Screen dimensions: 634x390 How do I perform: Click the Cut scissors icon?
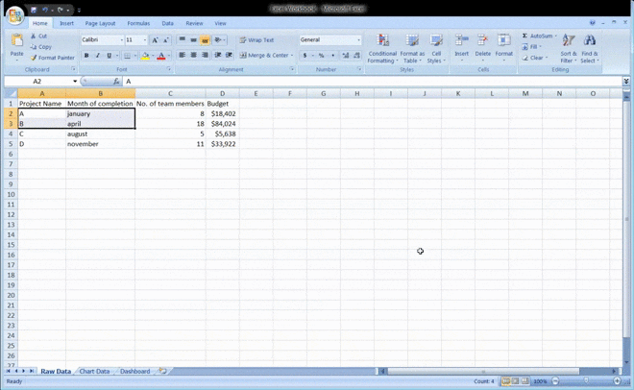[x=34, y=37]
